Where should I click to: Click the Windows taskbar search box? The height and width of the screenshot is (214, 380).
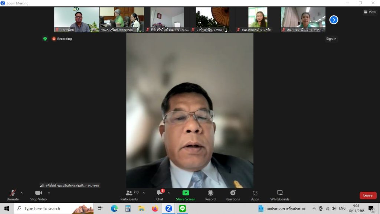coord(42,208)
